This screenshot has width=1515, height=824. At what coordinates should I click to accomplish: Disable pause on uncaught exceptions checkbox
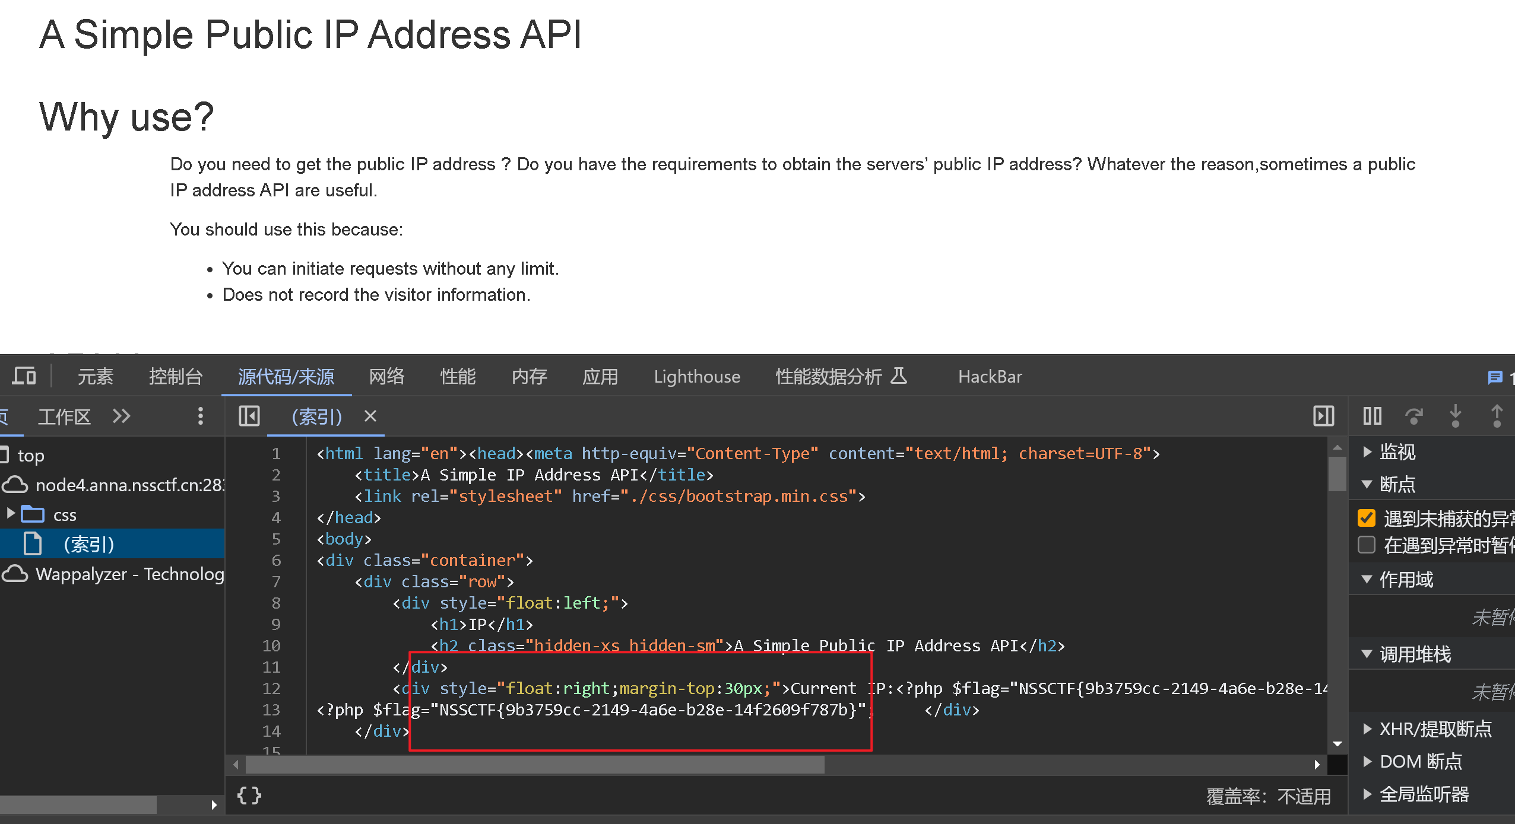point(1367,518)
